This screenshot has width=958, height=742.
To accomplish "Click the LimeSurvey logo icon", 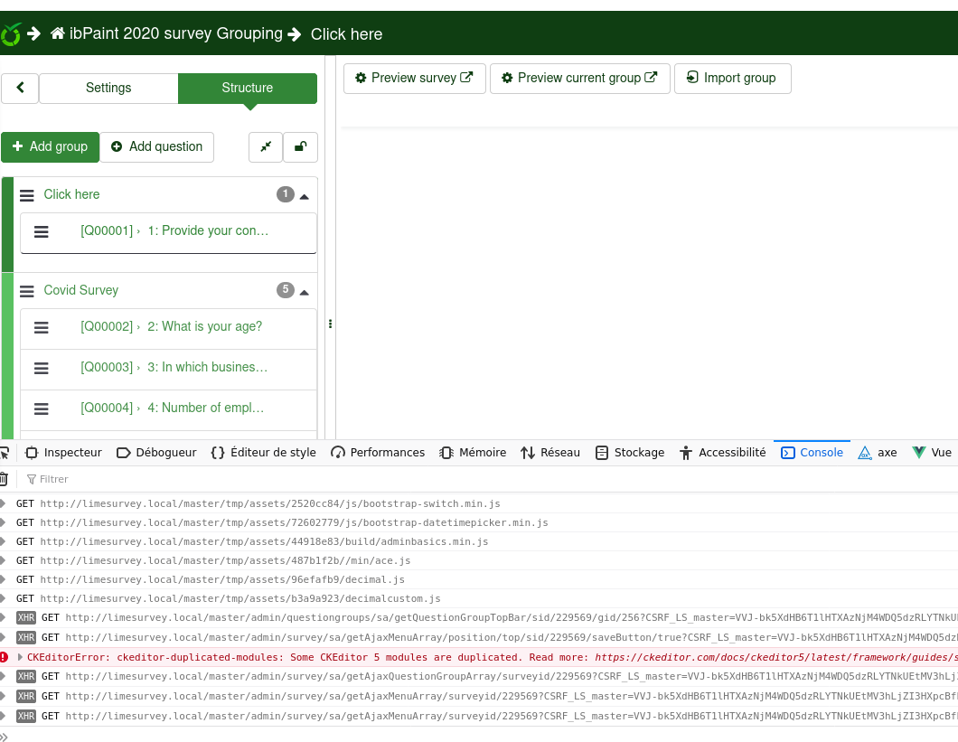I will (x=10, y=34).
